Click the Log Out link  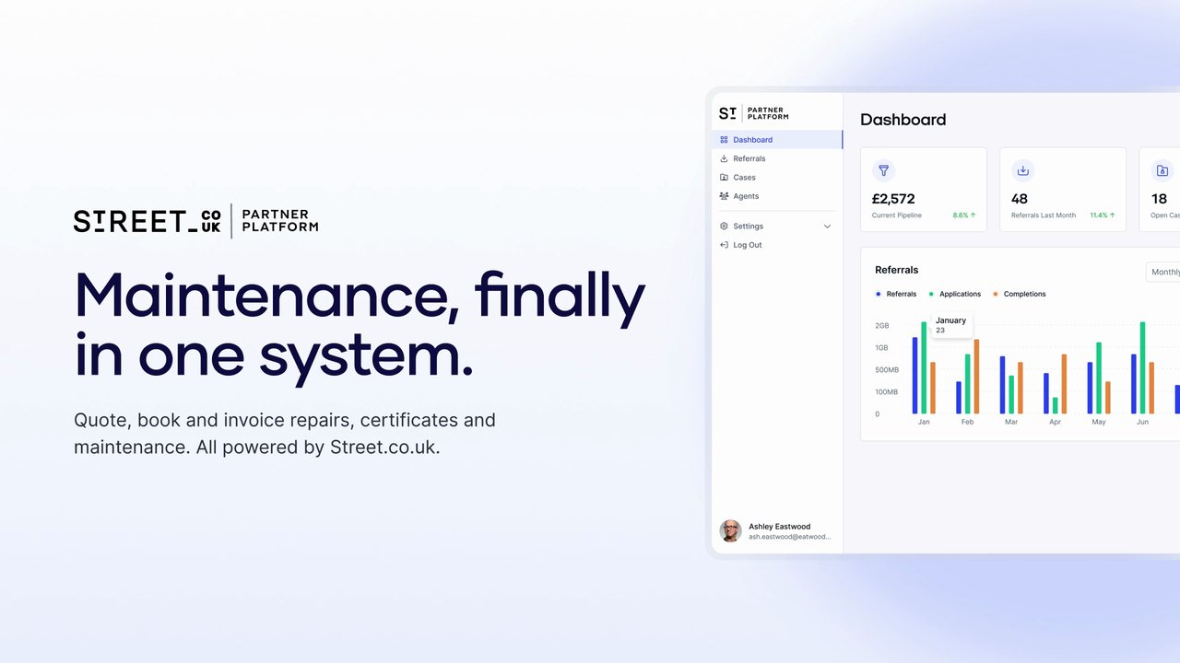pyautogui.click(x=748, y=245)
